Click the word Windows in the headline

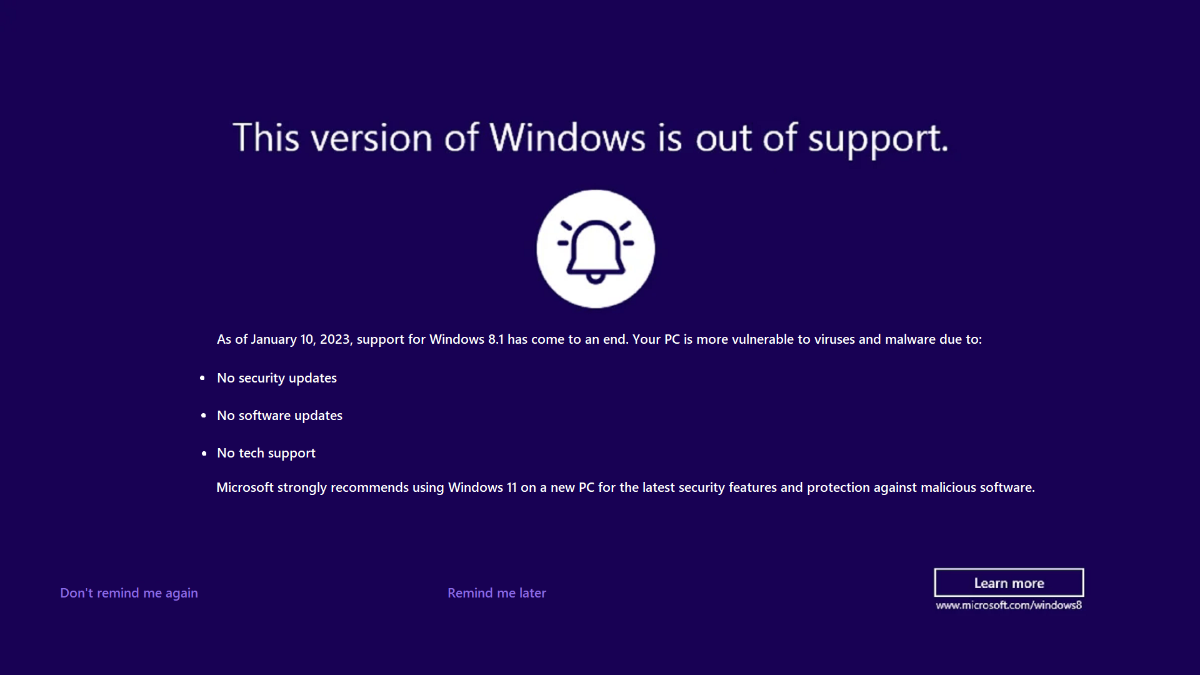tap(567, 137)
